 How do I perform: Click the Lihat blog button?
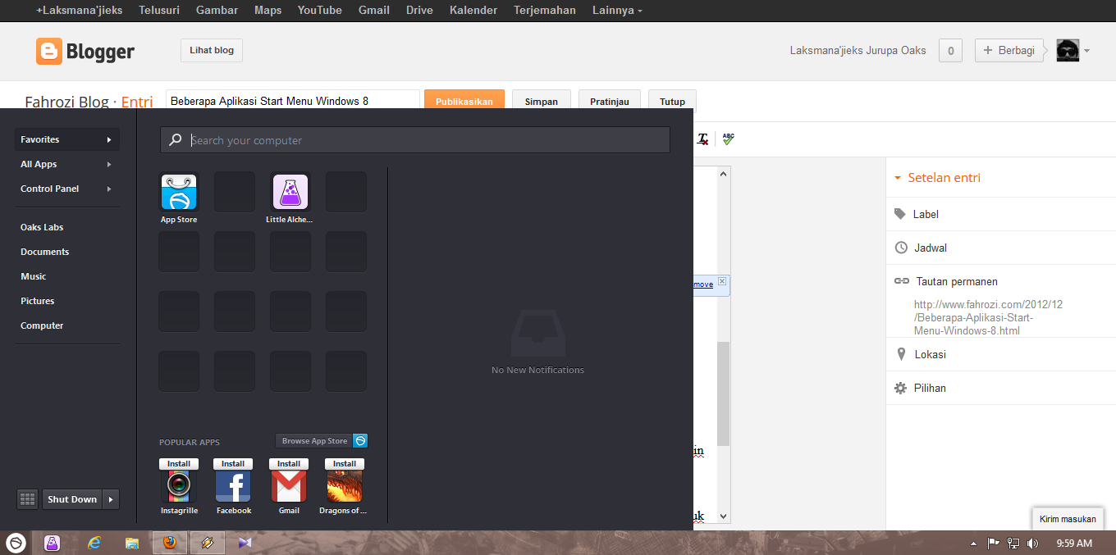[x=212, y=50]
